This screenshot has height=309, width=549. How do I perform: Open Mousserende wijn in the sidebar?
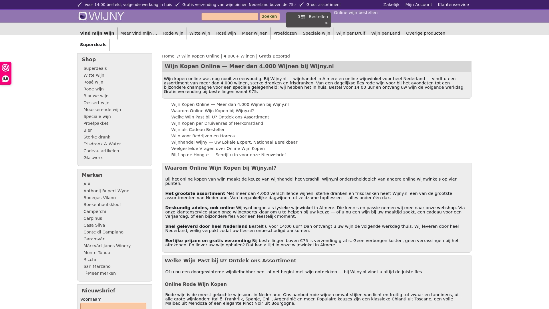(x=102, y=110)
